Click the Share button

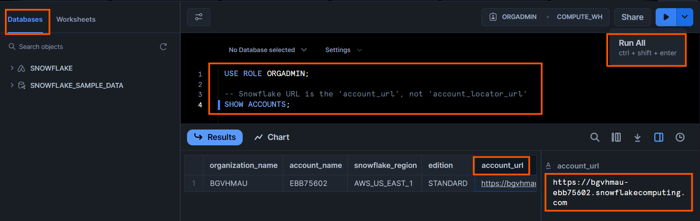[633, 17]
